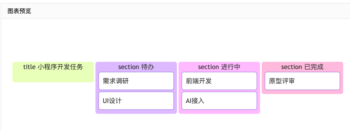Click the light green area below the title text
Image resolution: width=350 pixels, height=131 pixels.
pyautogui.click(x=53, y=77)
